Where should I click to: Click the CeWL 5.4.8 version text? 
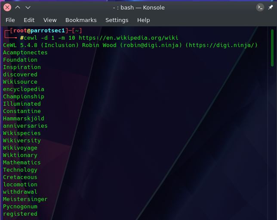(x=20, y=45)
